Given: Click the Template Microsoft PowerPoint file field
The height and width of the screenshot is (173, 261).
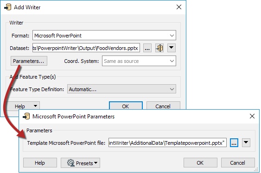Looking at the screenshot, I should pos(167,142).
